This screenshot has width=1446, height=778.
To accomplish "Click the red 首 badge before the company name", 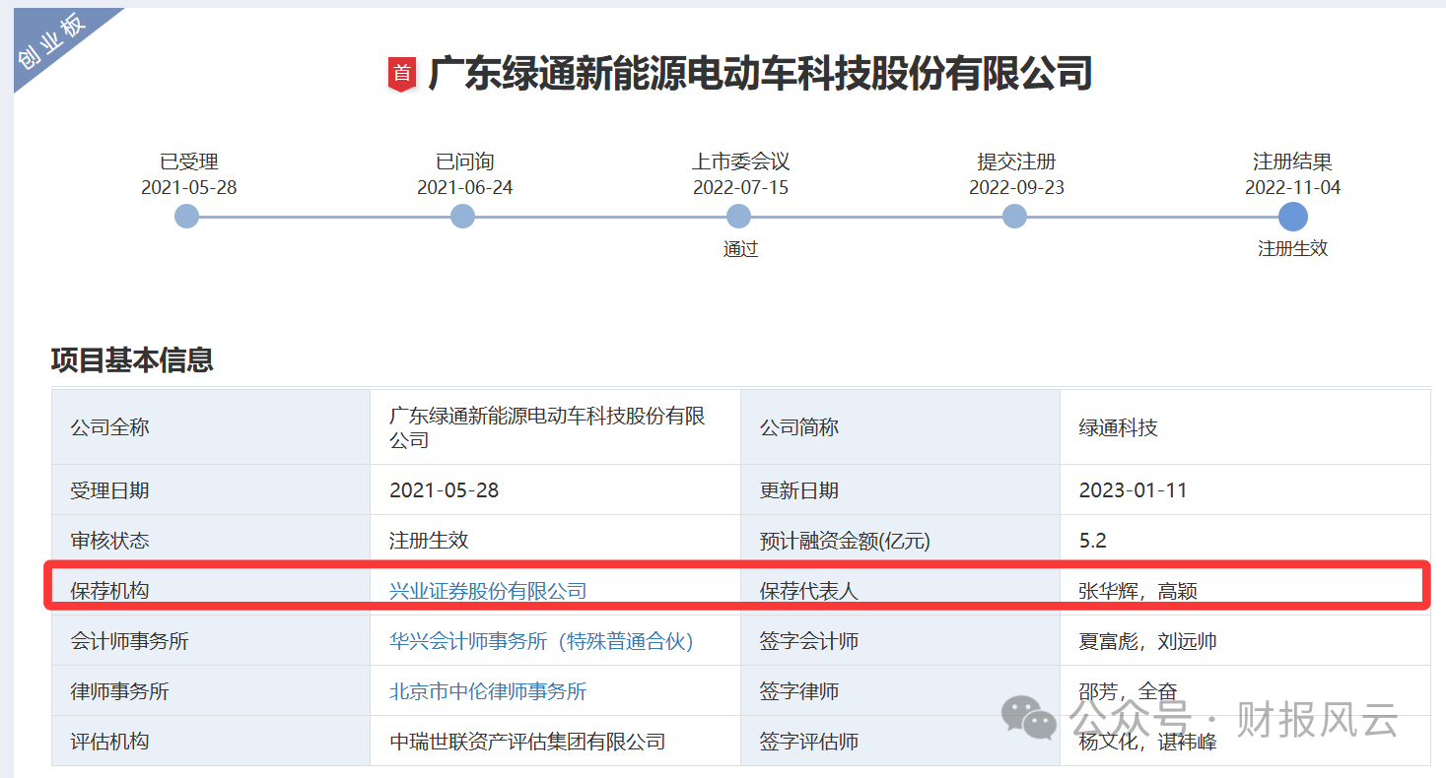I will 403,72.
